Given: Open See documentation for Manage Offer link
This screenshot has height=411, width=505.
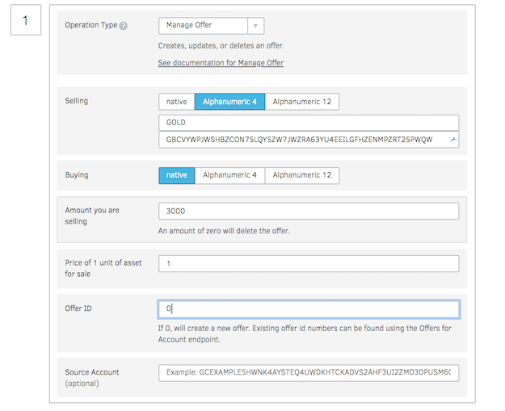Looking at the screenshot, I should click(221, 63).
